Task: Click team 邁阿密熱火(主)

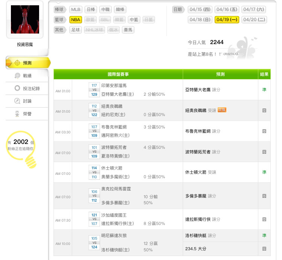Action: tap(115, 135)
